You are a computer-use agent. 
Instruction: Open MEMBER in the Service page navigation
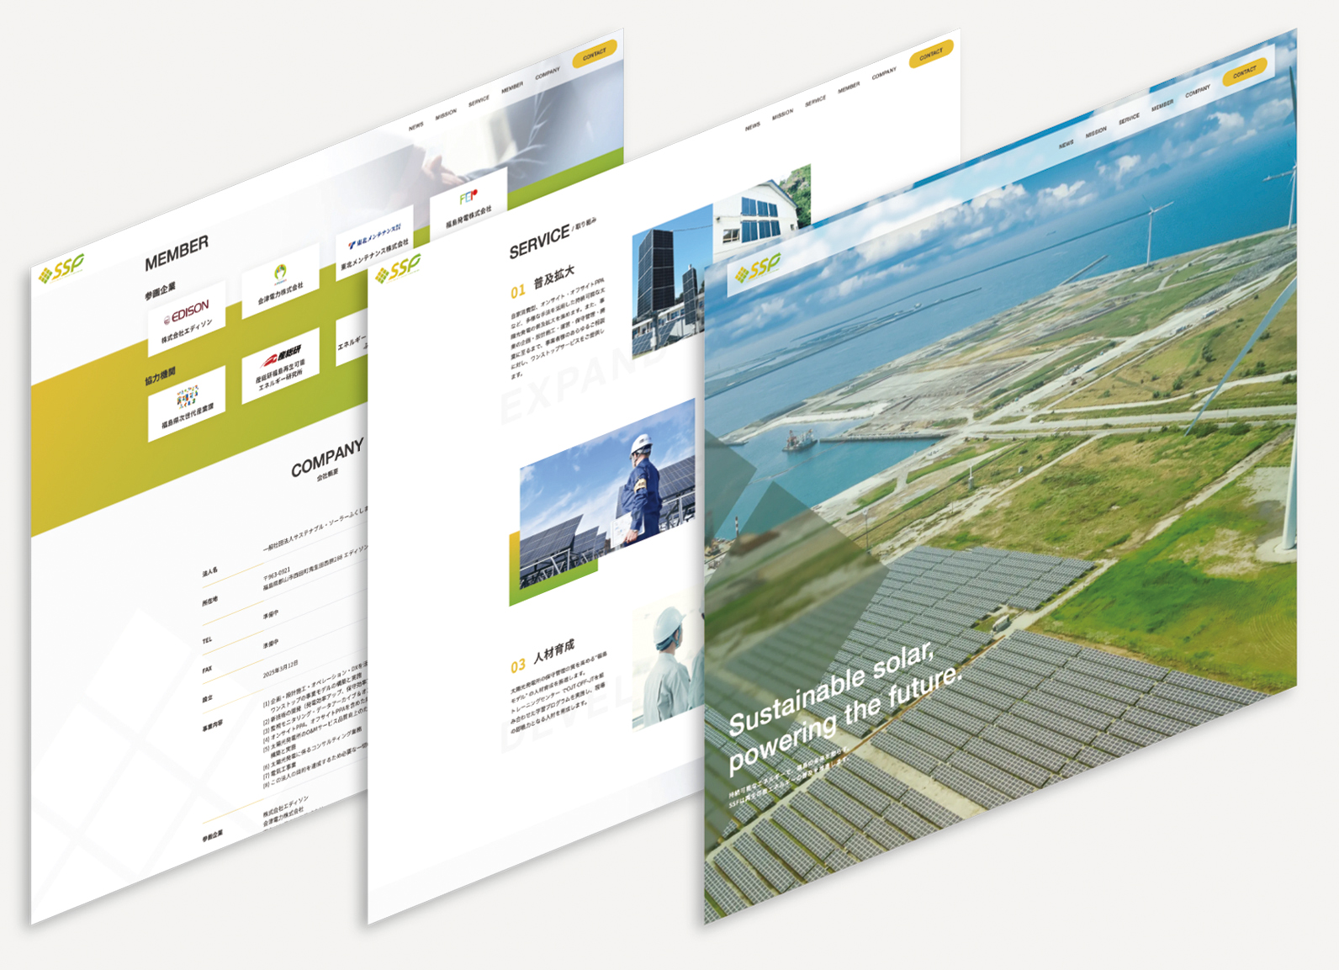coord(849,87)
